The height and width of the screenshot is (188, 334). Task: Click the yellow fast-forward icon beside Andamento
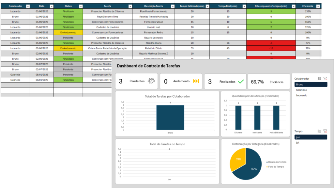(x=196, y=81)
